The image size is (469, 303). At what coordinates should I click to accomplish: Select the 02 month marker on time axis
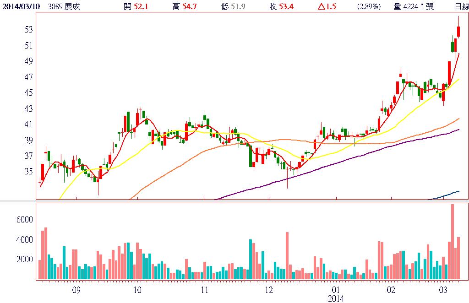click(x=391, y=290)
